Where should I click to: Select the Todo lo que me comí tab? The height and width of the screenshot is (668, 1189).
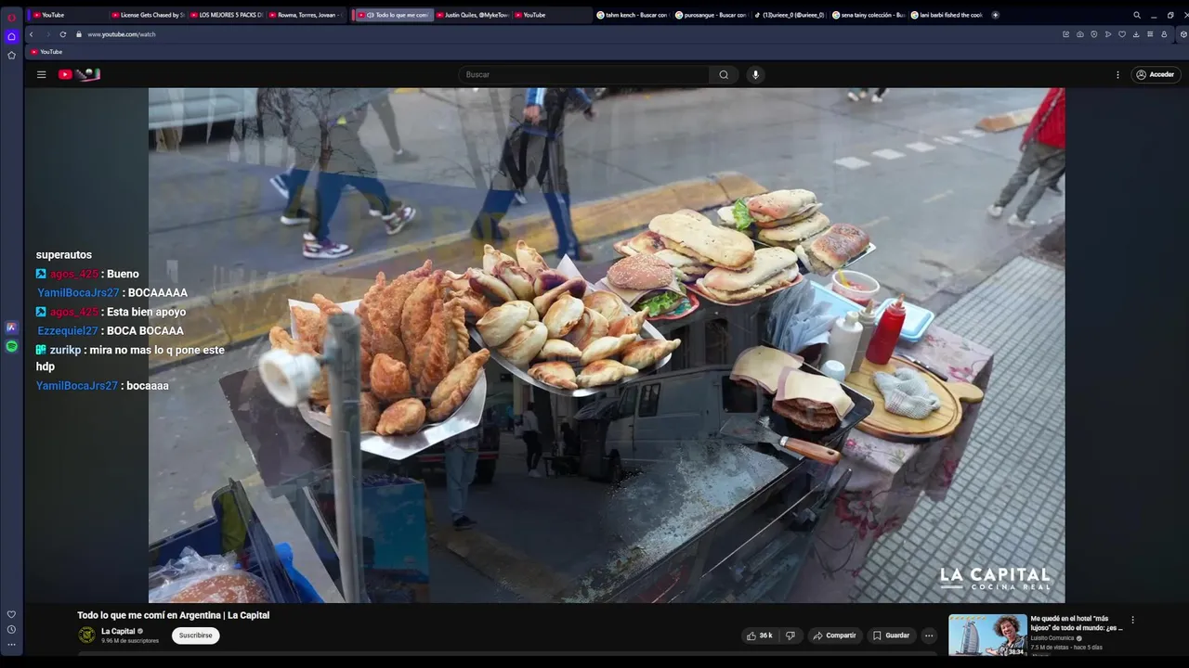[394, 15]
